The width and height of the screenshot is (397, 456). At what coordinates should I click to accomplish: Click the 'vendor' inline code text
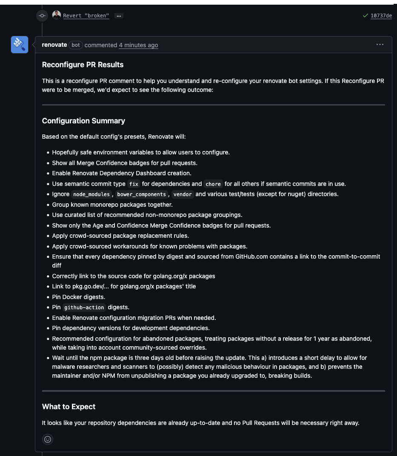tap(183, 194)
